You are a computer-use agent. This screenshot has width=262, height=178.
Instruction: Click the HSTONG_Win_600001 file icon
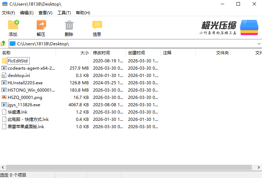click(x=4, y=90)
